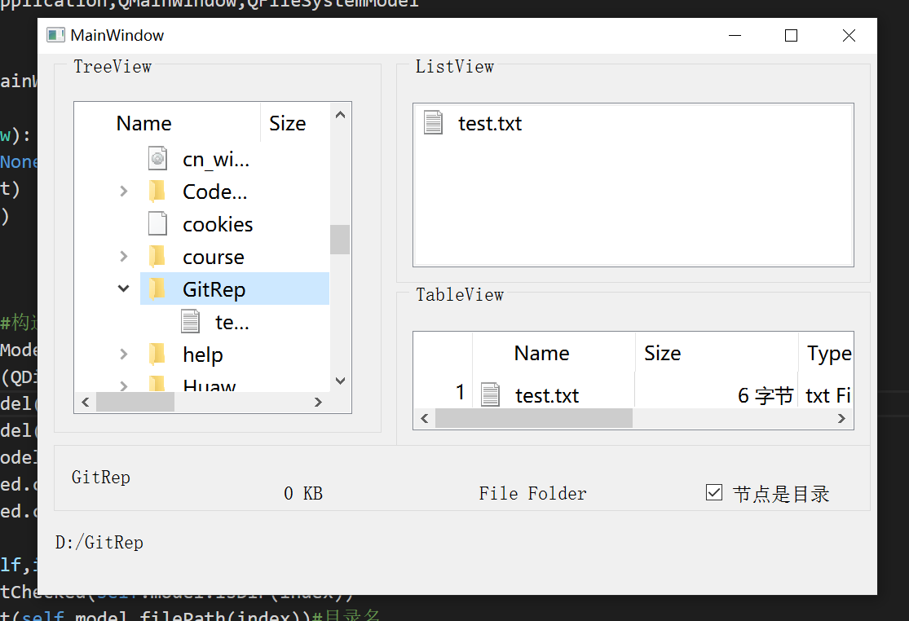Click the MainWindow application icon in title bar
Screen dimensions: 909x621
click(55, 35)
